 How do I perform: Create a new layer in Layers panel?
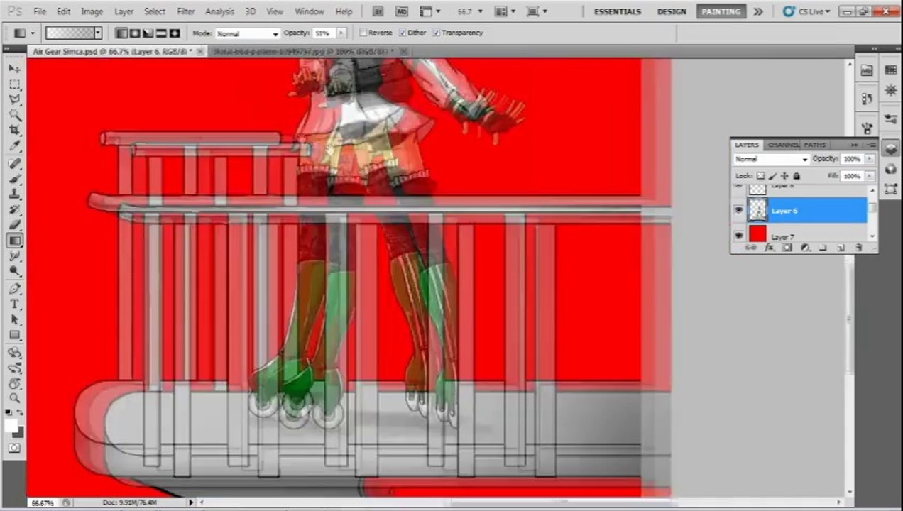pos(841,248)
